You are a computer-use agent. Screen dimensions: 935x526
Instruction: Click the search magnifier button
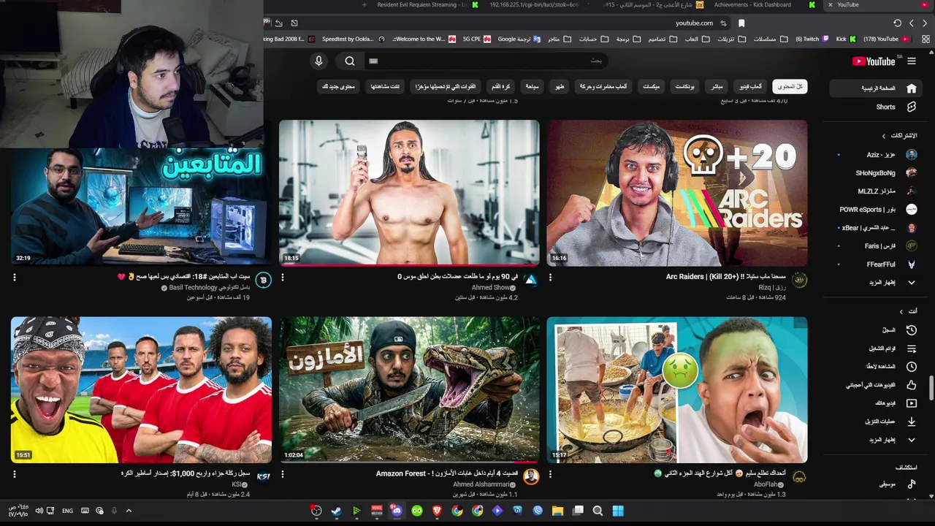pyautogui.click(x=350, y=61)
